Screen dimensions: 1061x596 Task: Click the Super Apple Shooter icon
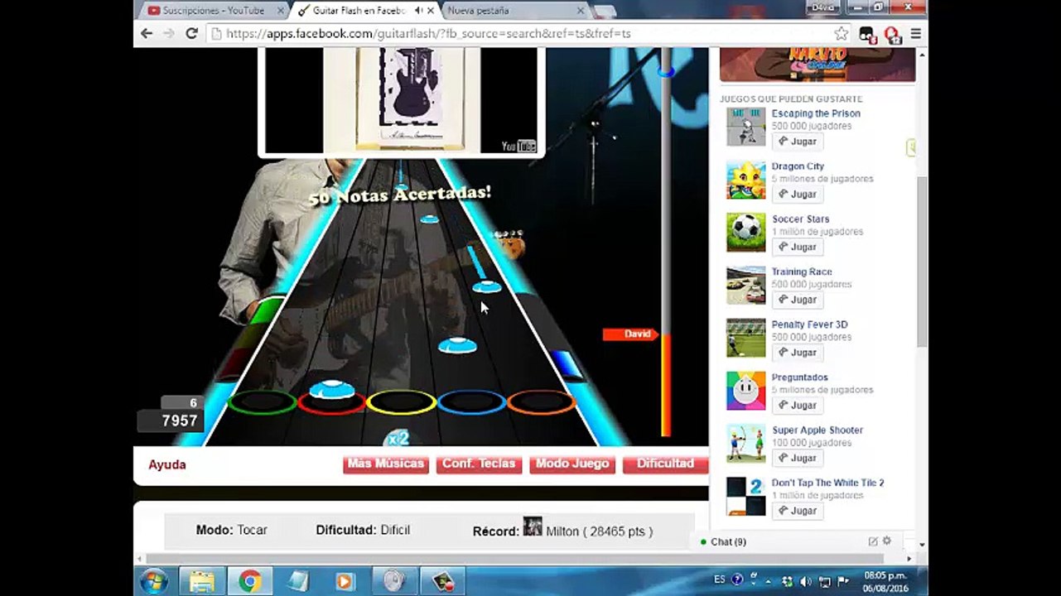746,444
